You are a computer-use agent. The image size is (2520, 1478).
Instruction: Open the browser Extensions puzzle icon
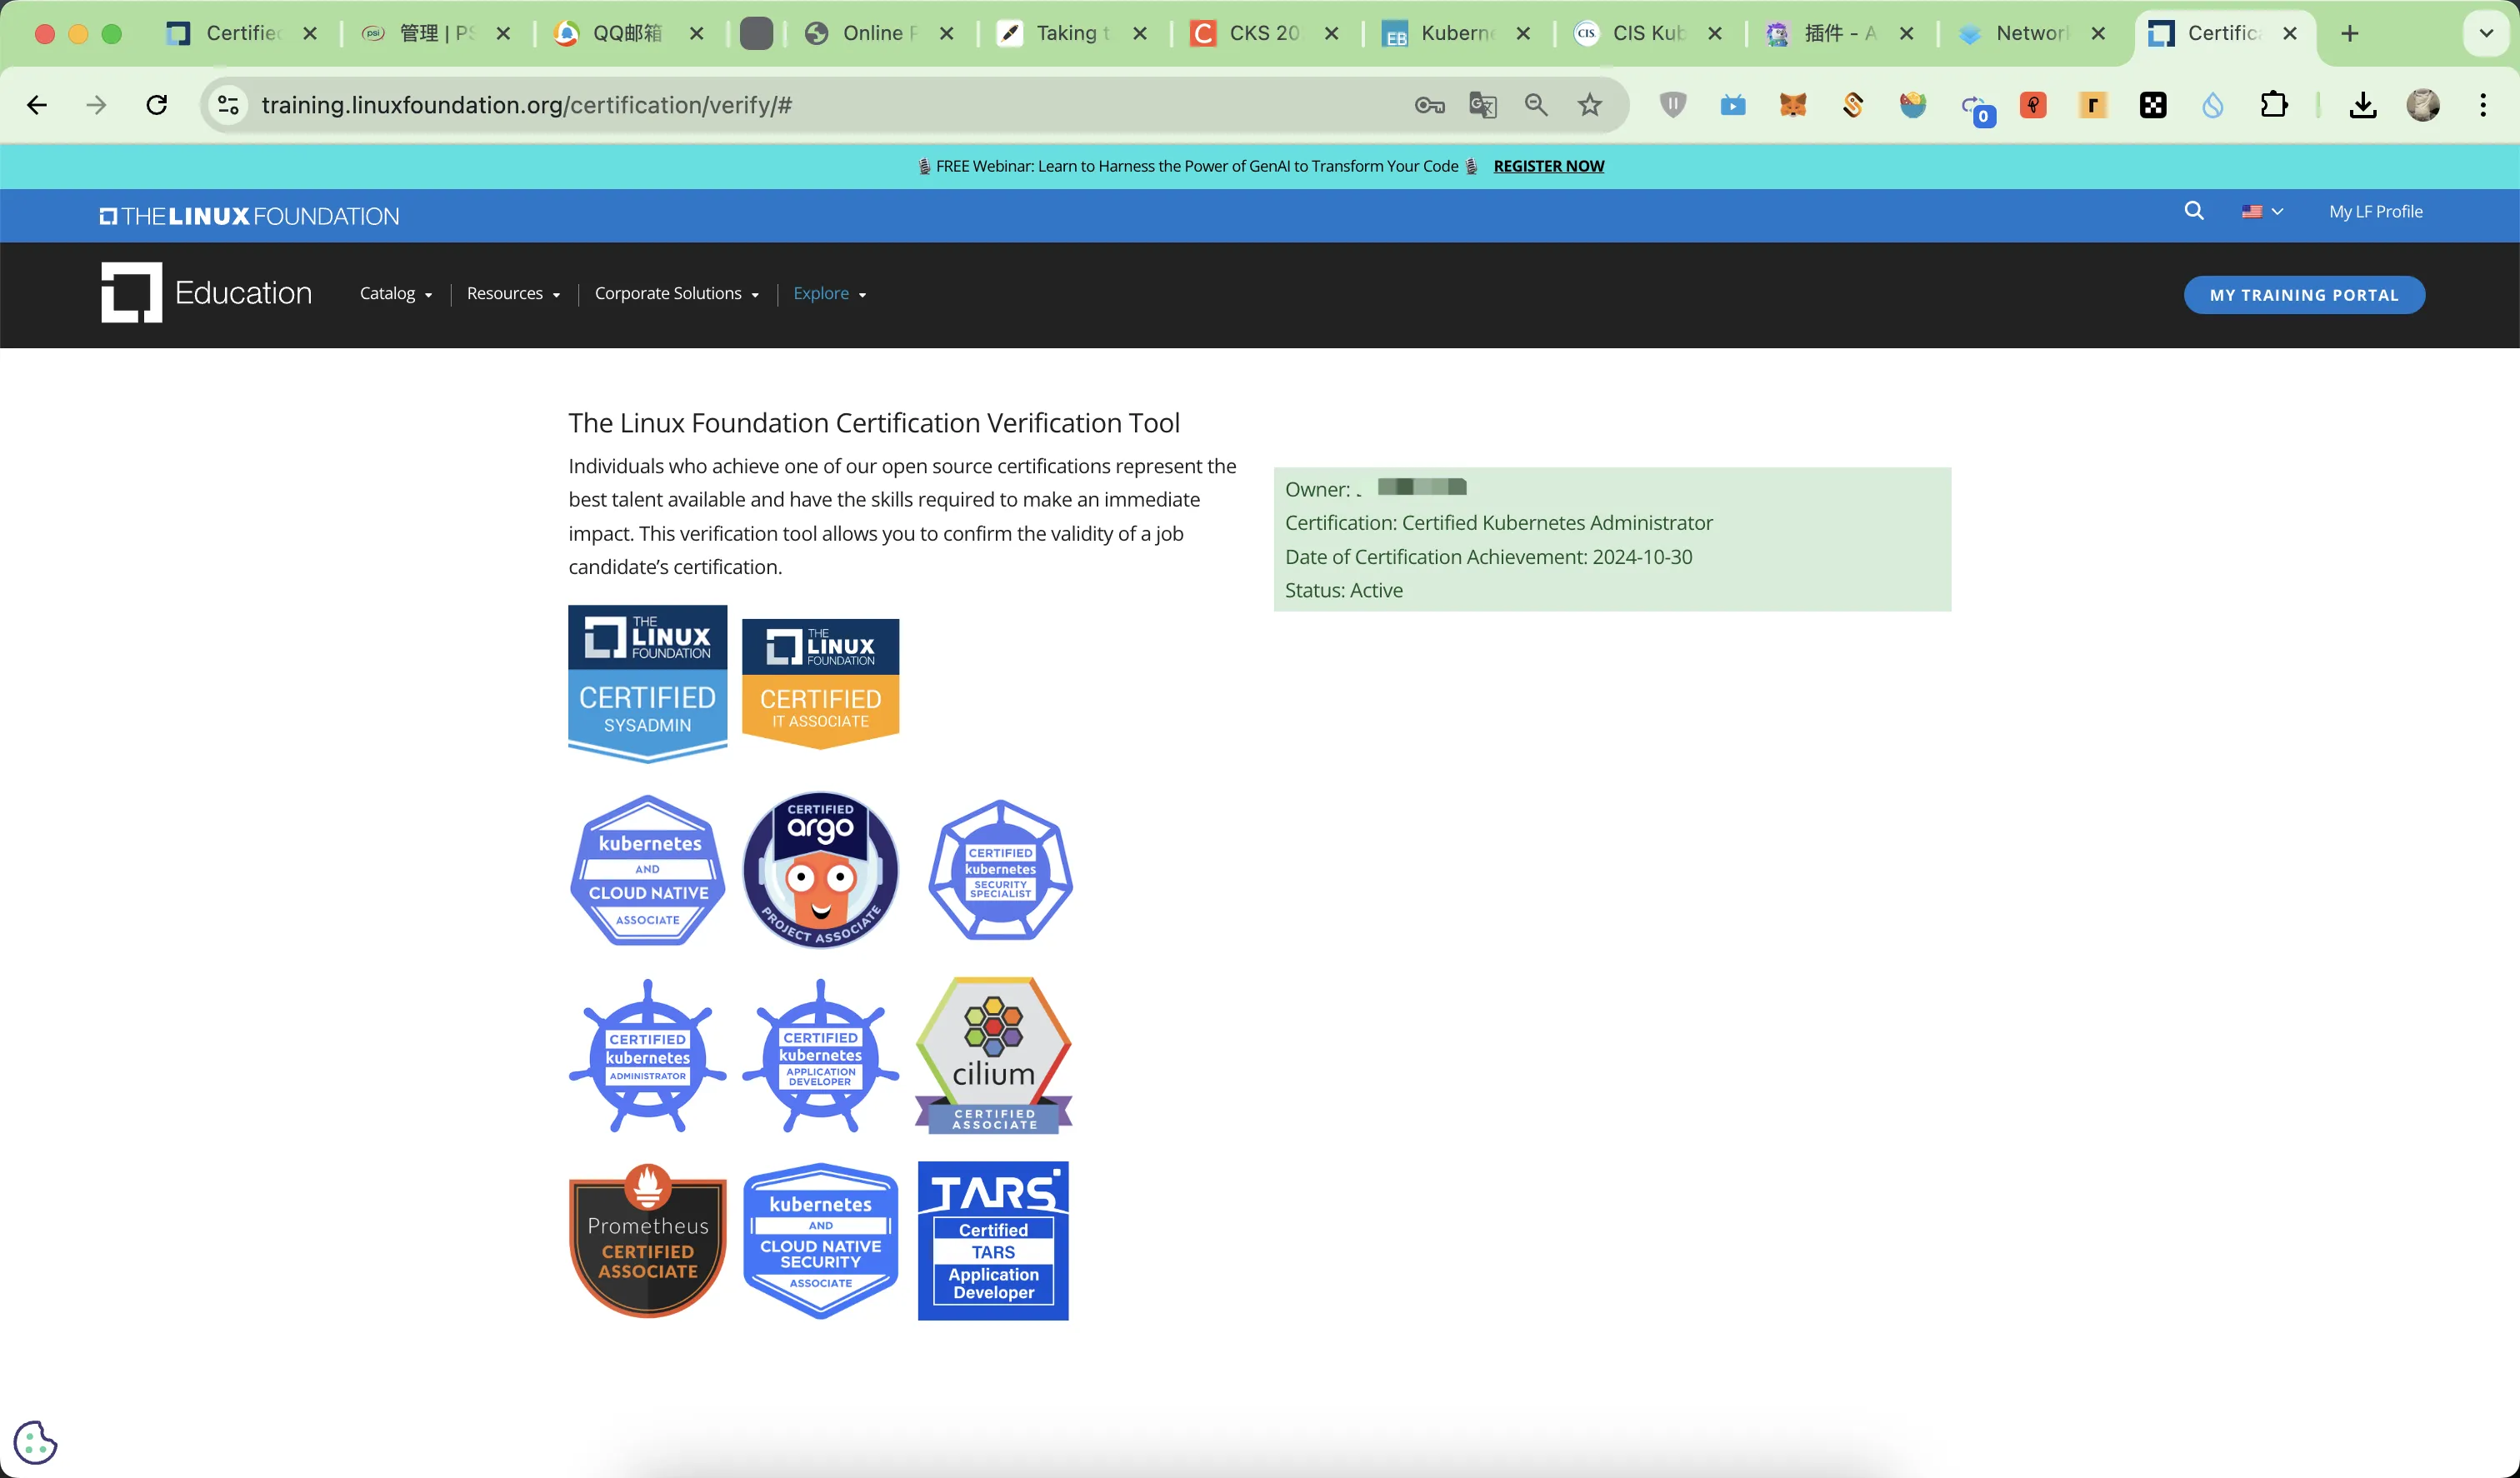tap(2273, 105)
